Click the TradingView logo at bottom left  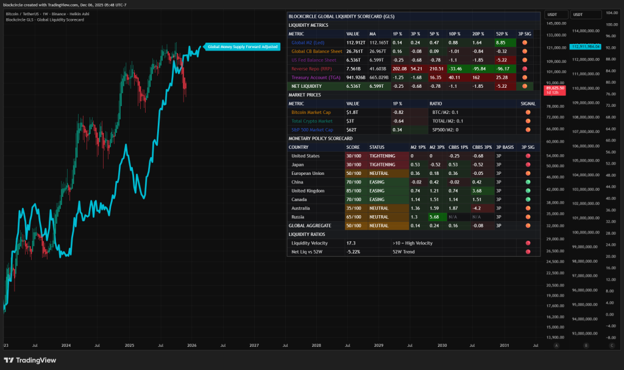pyautogui.click(x=29, y=360)
